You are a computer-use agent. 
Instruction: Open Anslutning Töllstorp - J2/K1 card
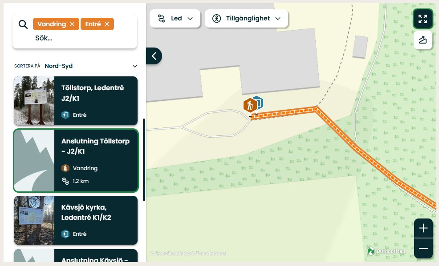pos(96,160)
